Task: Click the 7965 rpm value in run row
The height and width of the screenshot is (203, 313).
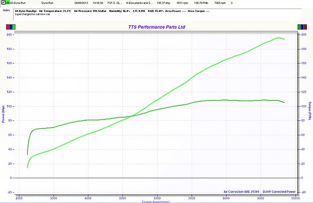Action: click(x=220, y=3)
